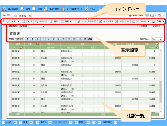Click the 戻る back button
This screenshot has height=126, width=167.
click(7, 15)
